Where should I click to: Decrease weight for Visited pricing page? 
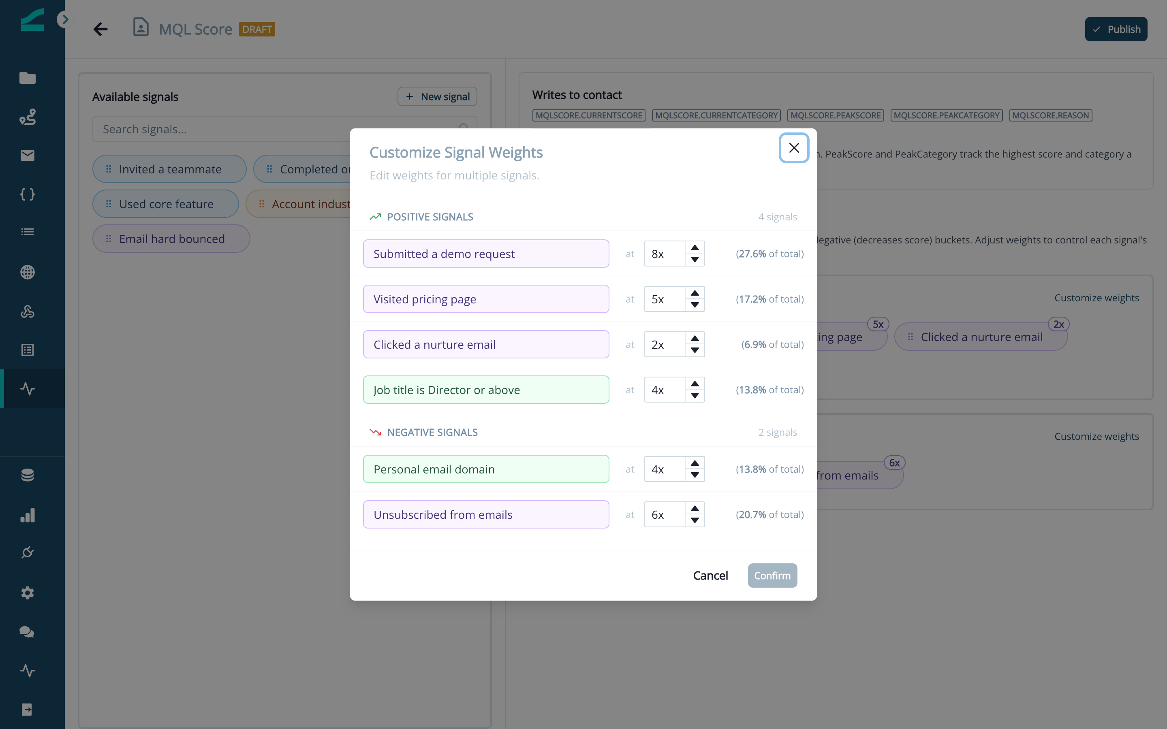click(x=695, y=305)
